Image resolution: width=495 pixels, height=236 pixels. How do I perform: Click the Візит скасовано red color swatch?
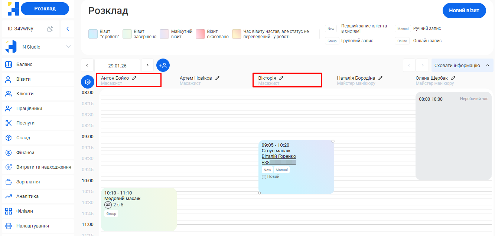tap(201, 34)
